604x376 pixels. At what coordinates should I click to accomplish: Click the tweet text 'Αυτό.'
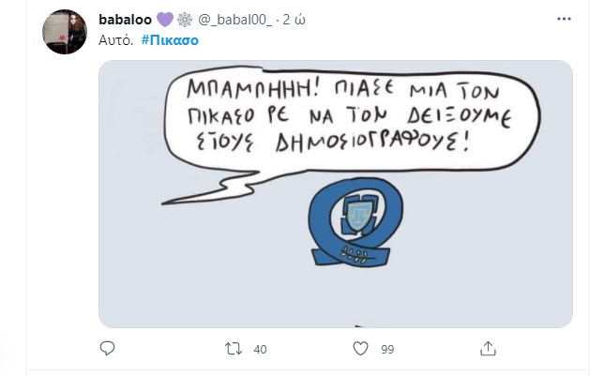[x=115, y=40]
